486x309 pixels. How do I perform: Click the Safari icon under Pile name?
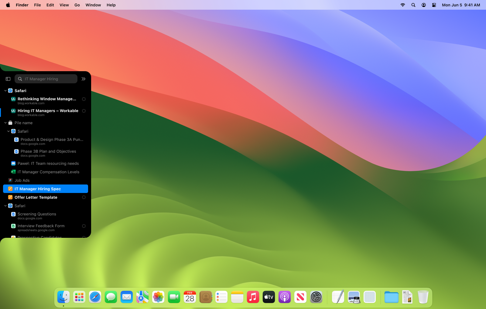13,131
